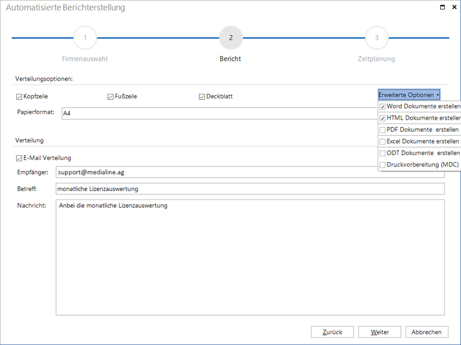Enable Druckvorbereitung (MDC) option
The image size is (461, 345).
(382, 165)
